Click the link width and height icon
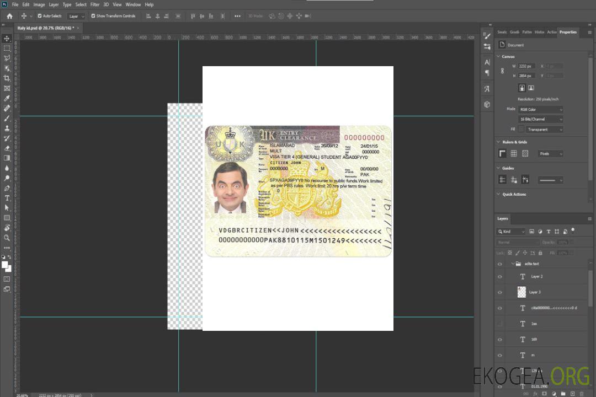This screenshot has width=596, height=397. pos(502,71)
